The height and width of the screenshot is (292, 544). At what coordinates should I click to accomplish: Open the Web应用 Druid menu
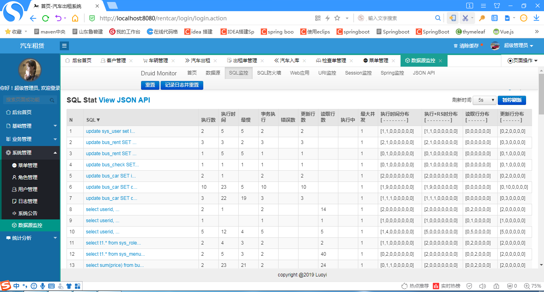click(x=300, y=73)
